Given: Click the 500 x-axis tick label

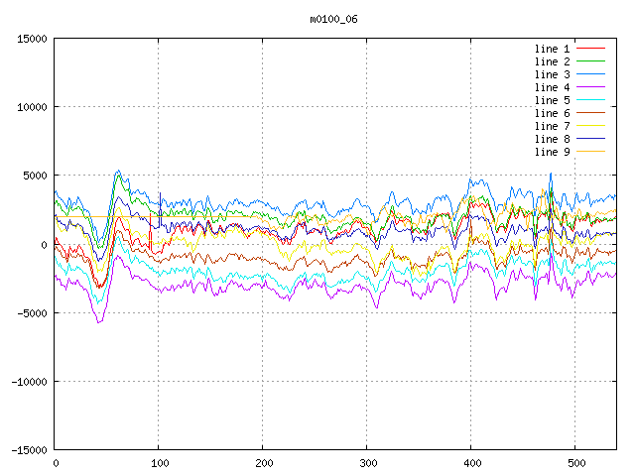Looking at the screenshot, I should pos(575,463).
